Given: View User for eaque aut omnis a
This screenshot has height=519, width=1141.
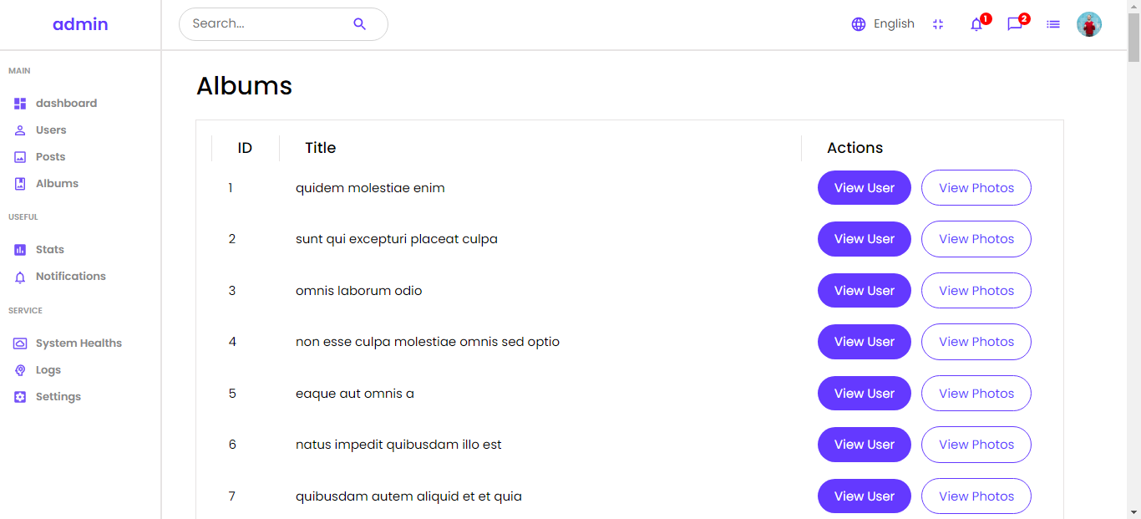Looking at the screenshot, I should point(865,394).
